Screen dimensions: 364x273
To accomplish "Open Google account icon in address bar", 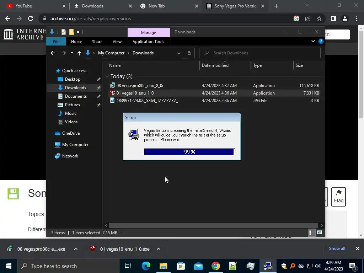I will click(296, 18).
